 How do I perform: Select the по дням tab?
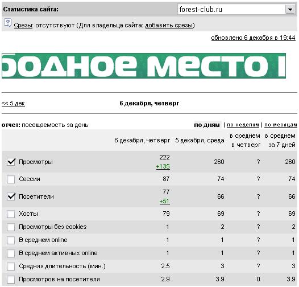[207, 125]
